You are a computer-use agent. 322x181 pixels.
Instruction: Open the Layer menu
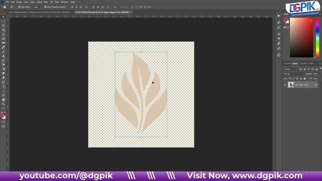coord(26,2)
